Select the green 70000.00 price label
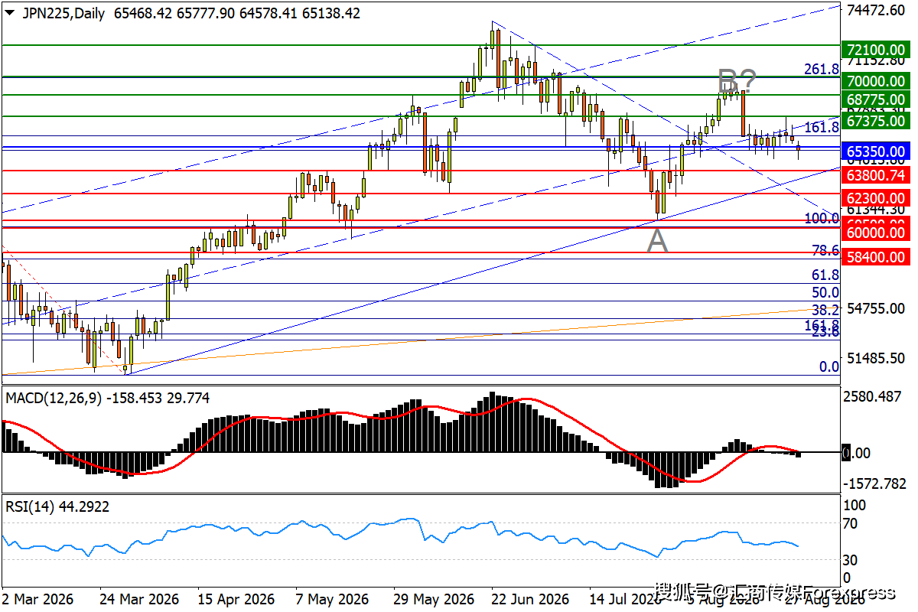918x612 pixels. click(876, 81)
